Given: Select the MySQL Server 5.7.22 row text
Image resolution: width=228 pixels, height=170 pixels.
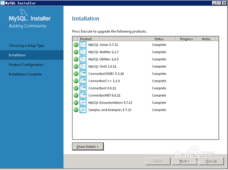Looking at the screenshot, I should click(103, 45).
